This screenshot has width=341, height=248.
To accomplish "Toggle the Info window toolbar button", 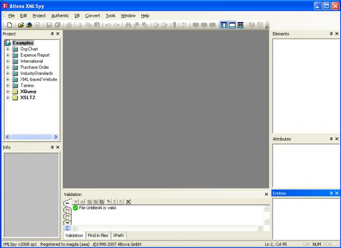I will click(232, 25).
